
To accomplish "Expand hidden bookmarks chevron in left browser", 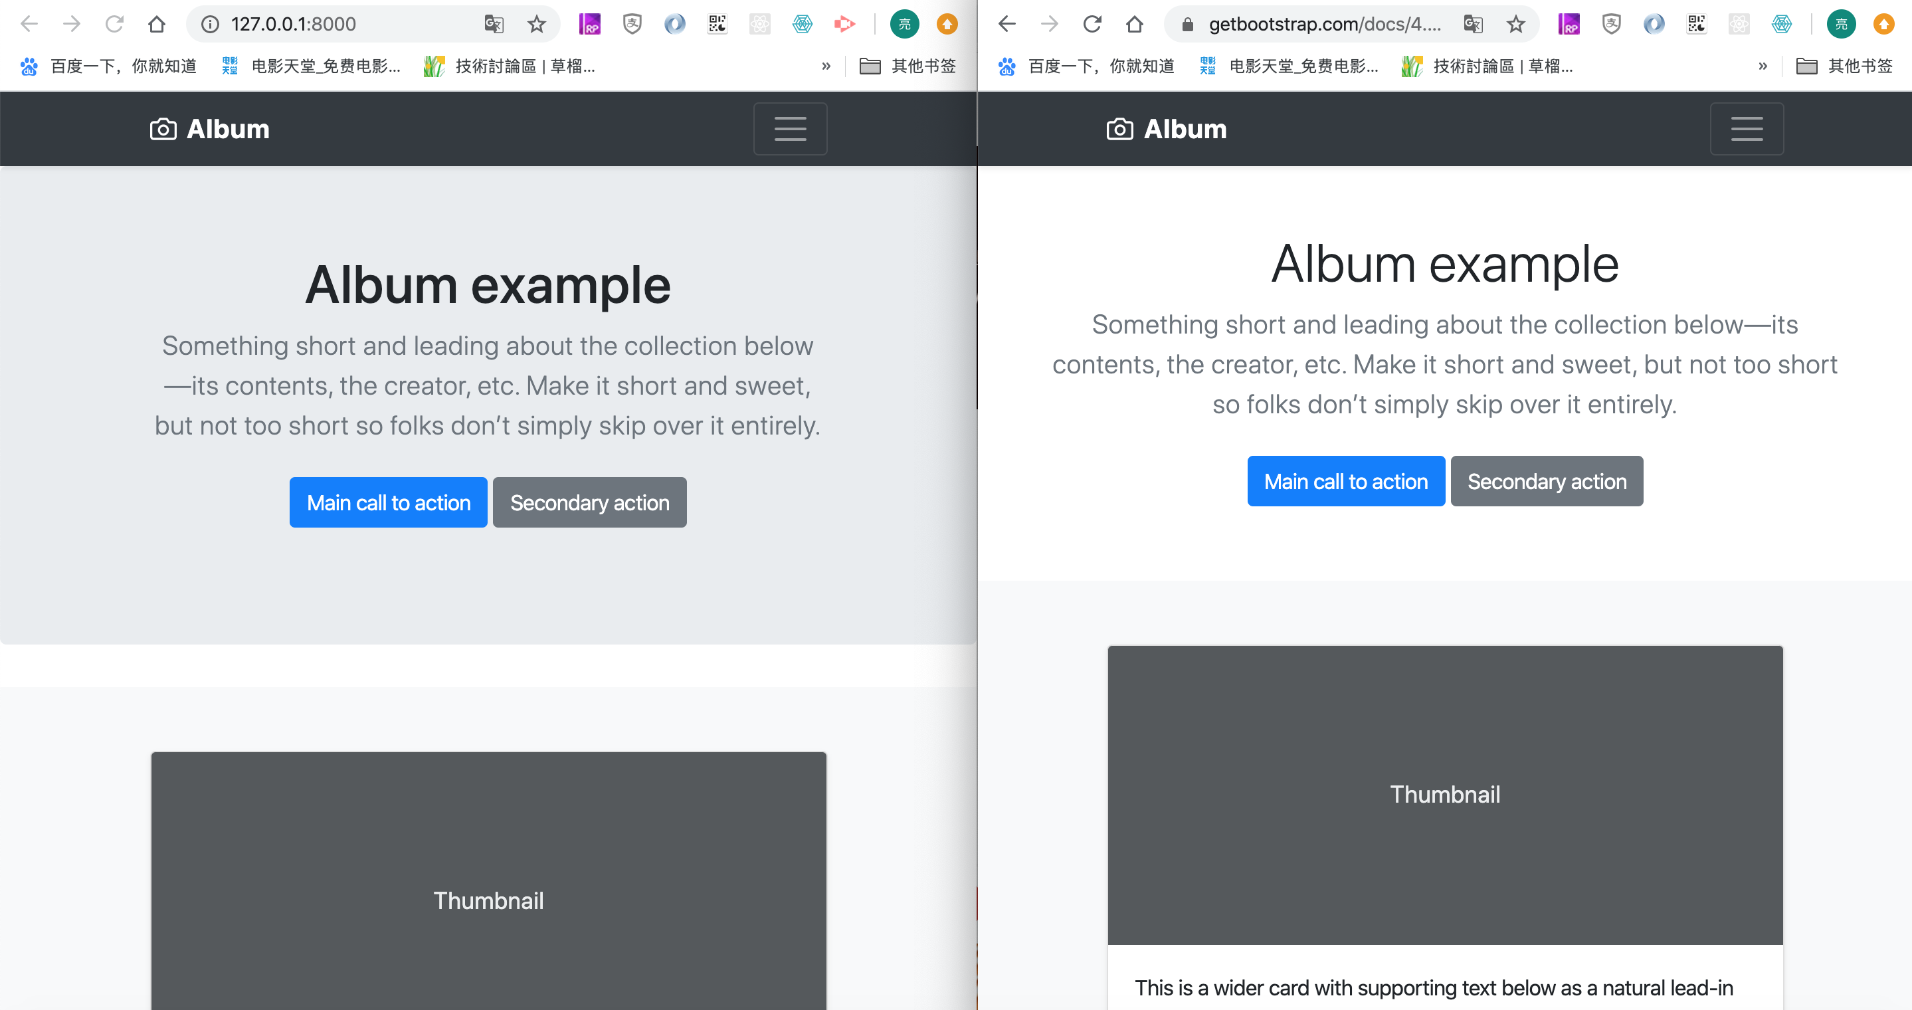I will (826, 66).
